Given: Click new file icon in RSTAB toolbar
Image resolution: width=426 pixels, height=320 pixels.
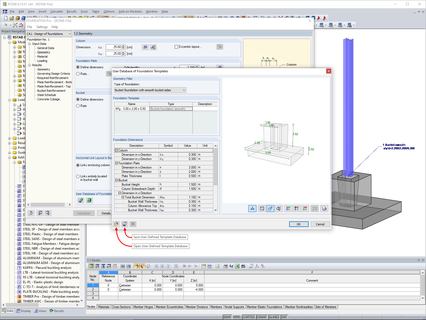Looking at the screenshot, I should point(6,18).
